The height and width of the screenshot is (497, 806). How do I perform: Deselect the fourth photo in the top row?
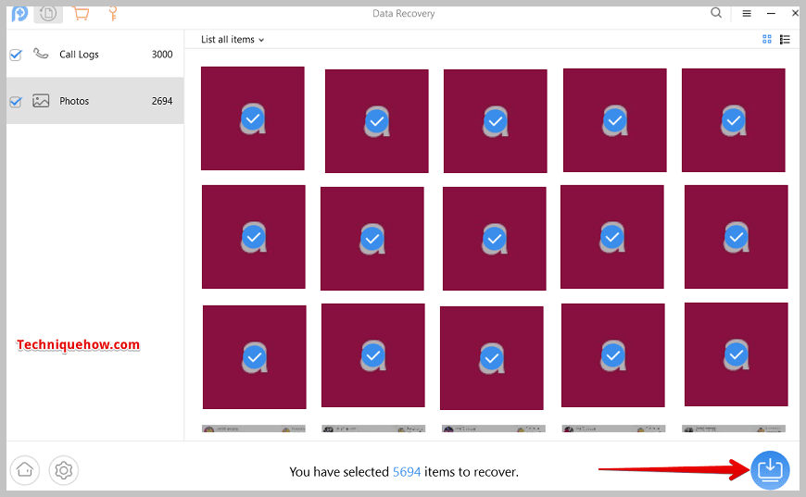point(615,120)
